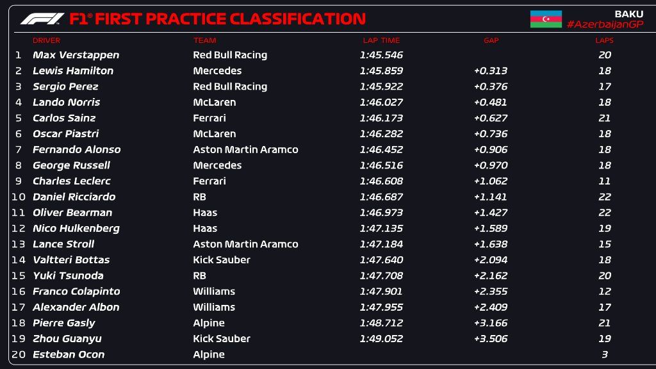Click Esteban Ocon in twentieth place

[69, 354]
